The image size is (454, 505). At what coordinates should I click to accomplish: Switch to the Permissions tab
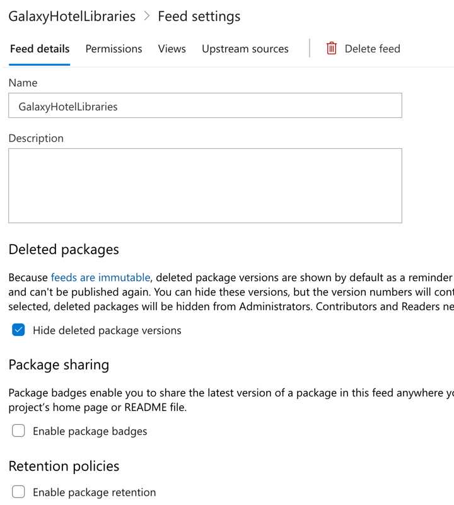pos(113,49)
